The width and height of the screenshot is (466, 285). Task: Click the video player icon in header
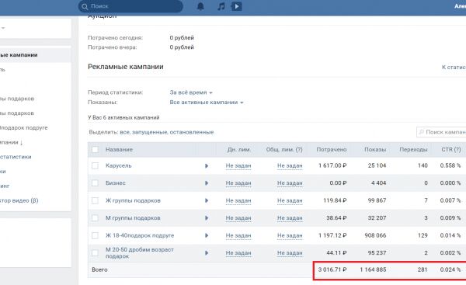237,6
